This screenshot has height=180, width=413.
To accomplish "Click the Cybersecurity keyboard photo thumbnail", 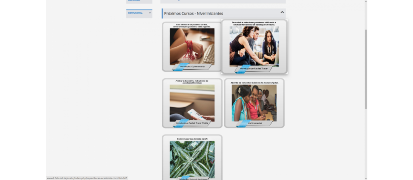I will point(192,47).
